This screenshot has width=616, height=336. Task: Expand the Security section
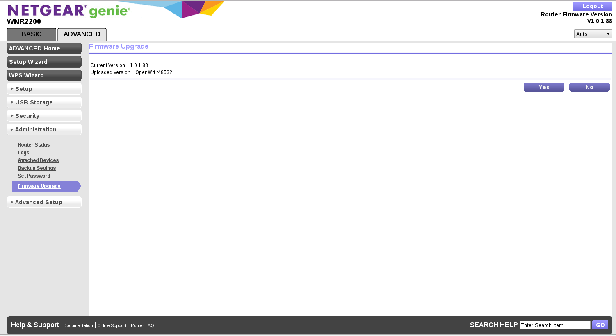coord(44,116)
